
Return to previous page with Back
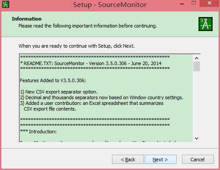tap(128, 160)
